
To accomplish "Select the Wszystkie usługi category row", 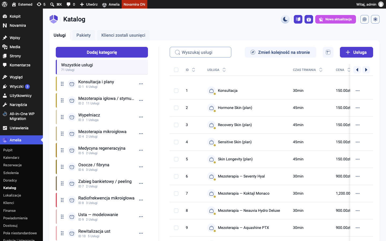I will click(x=102, y=67).
